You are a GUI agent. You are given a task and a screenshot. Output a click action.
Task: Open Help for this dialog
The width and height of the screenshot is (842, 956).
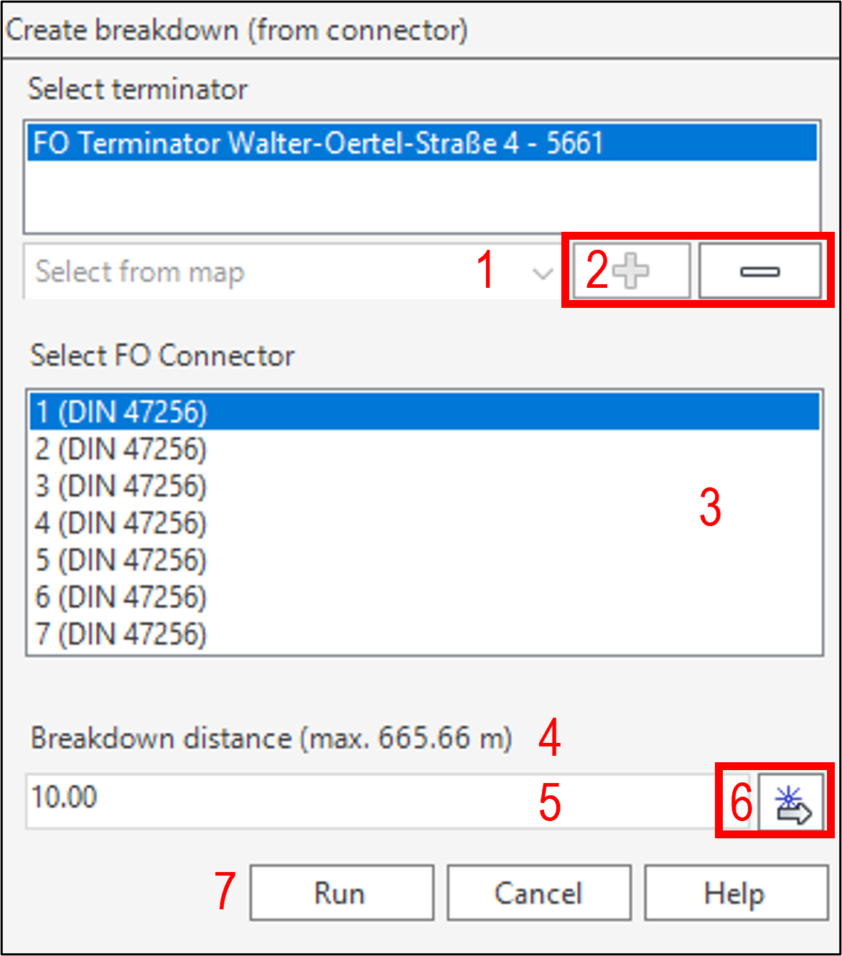coord(735,894)
